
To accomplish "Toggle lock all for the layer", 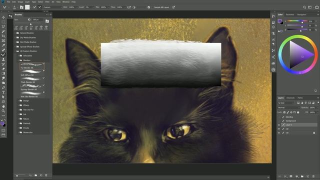I will tap(298, 112).
